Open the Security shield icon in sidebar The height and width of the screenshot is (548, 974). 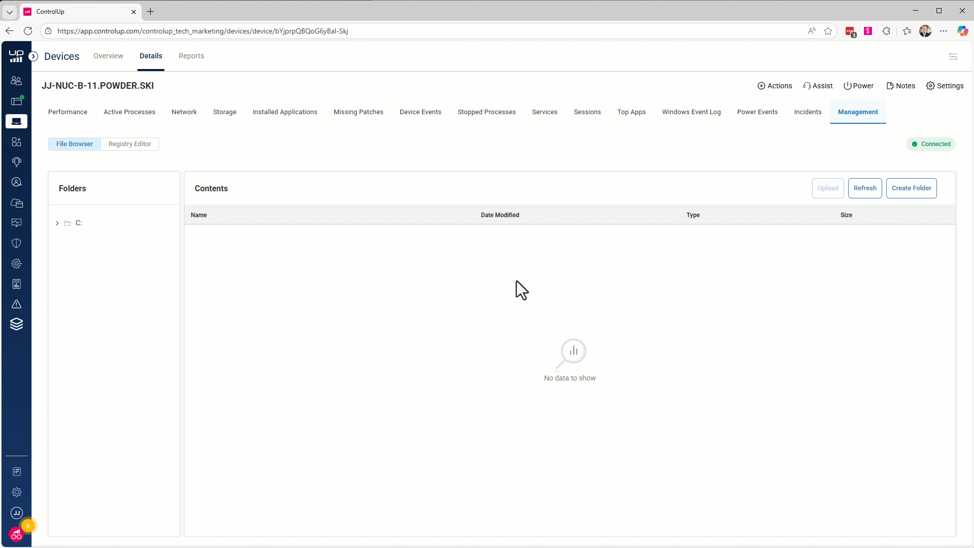(16, 243)
